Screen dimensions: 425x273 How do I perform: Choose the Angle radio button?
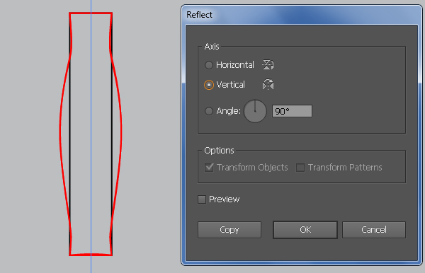click(x=209, y=111)
